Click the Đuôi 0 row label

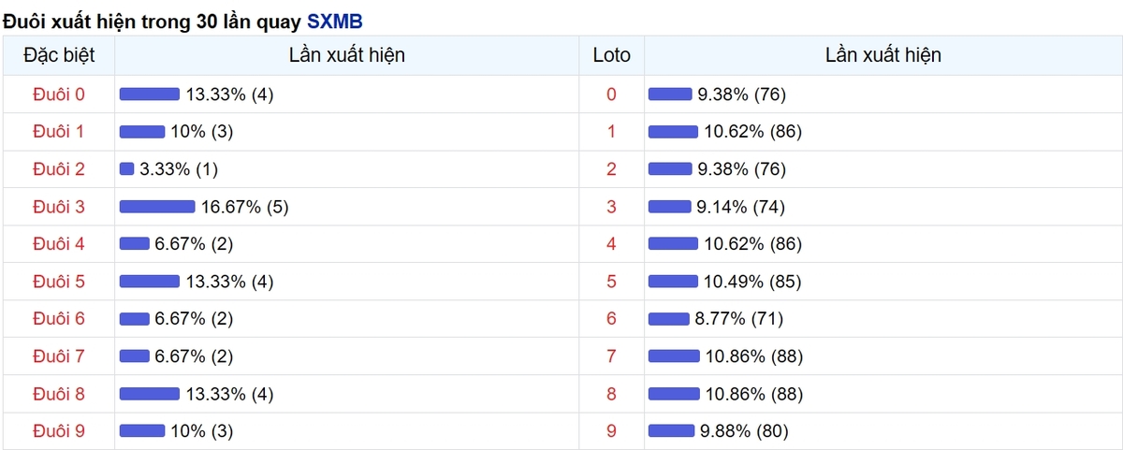(58, 94)
